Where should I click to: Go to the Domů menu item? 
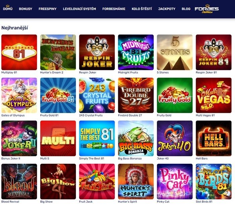point(8,9)
